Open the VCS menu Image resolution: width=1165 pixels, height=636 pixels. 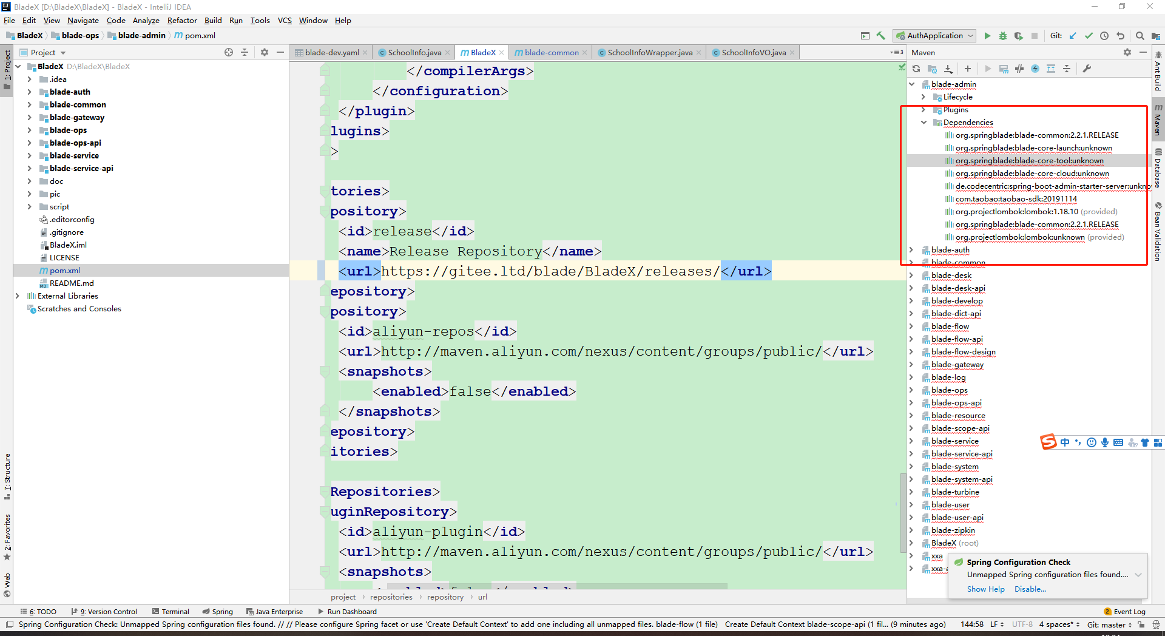point(285,20)
